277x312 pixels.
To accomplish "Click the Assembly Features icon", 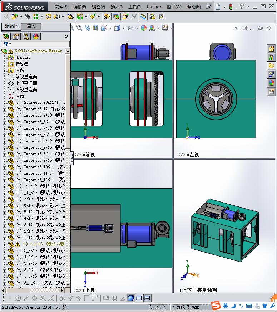I will [x=80, y=16].
